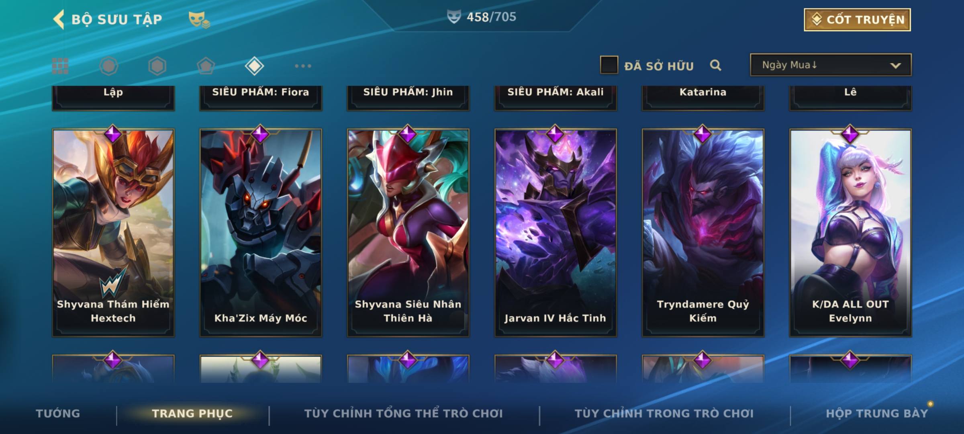
Task: Go back using the Bộ Sưu Tập arrow
Action: point(59,19)
